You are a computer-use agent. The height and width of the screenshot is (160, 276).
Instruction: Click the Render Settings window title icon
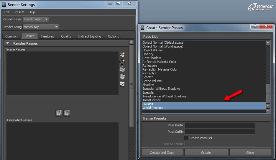point(4,5)
